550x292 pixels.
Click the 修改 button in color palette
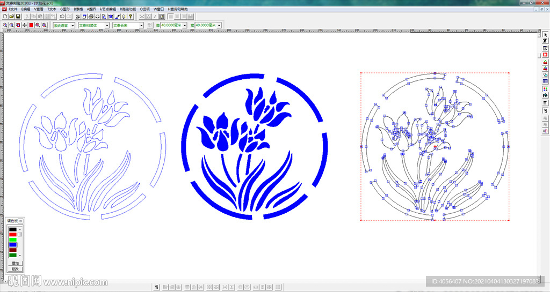[15, 268]
